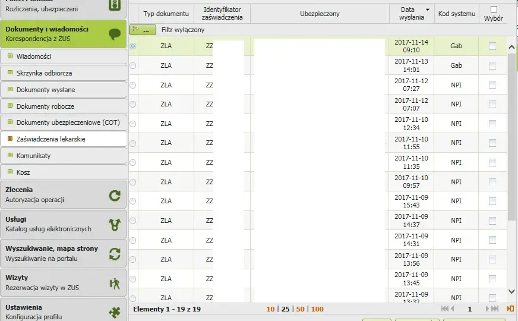This screenshot has width=518, height=321.
Task: Click the 'Filtr wyłączony' filter status text
Action: coord(183,30)
